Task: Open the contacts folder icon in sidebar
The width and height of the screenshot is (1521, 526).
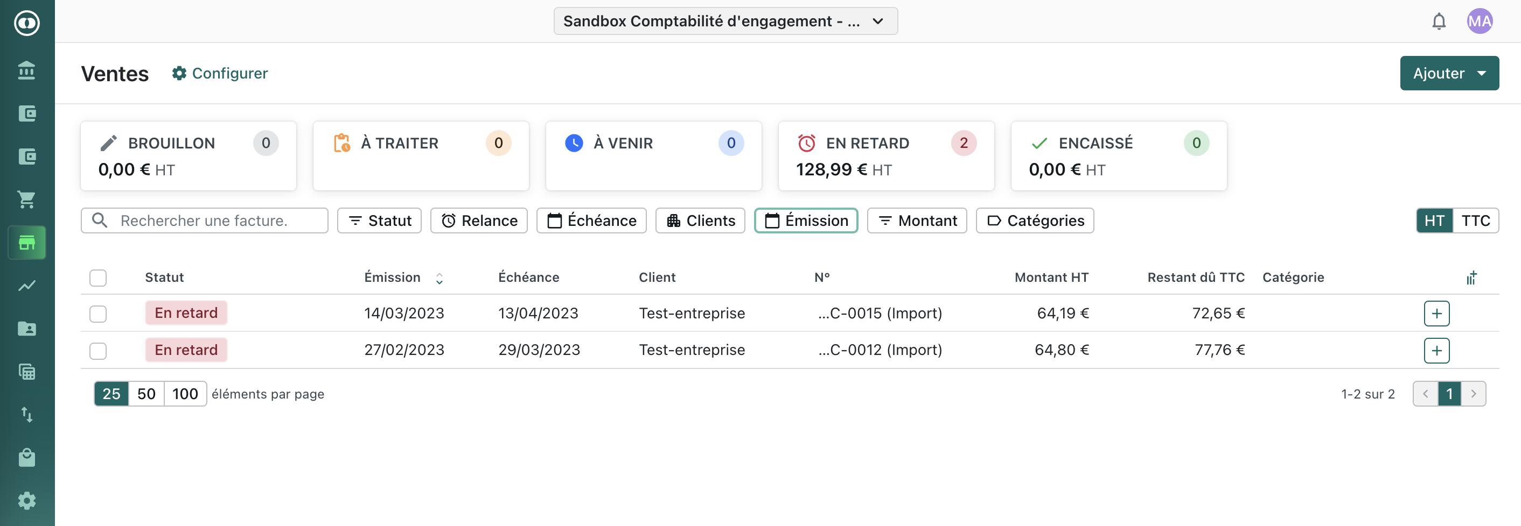Action: point(26,329)
